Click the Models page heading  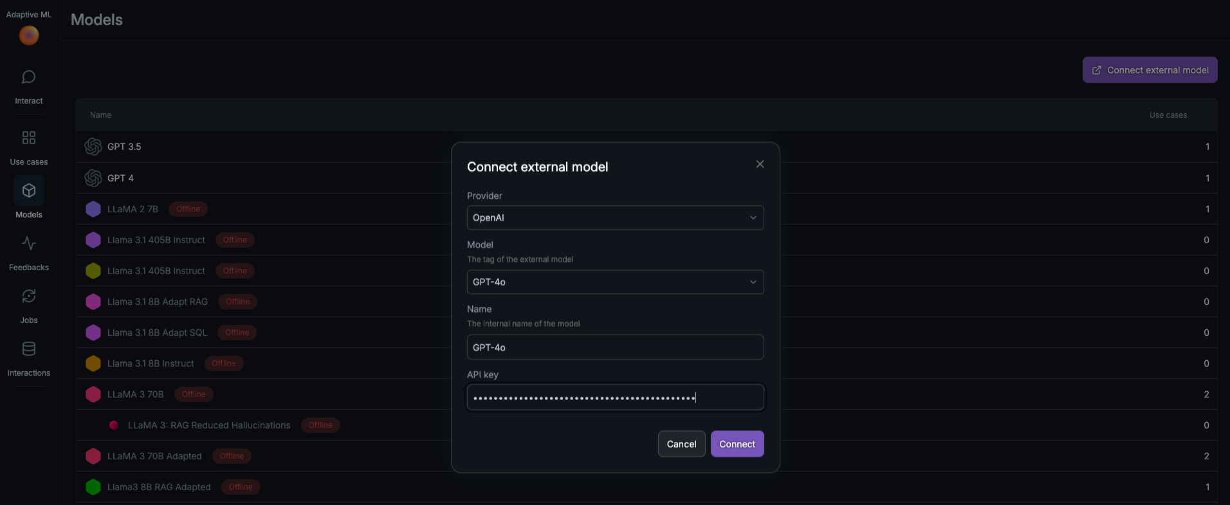[x=96, y=20]
